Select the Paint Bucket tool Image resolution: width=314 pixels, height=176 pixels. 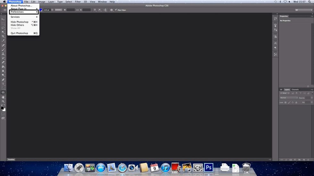pyautogui.click(x=3, y=67)
